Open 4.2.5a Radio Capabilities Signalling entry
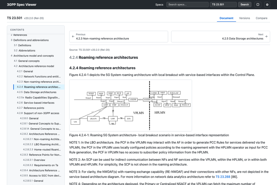Screen dimensions: 277x185 (38, 98)
